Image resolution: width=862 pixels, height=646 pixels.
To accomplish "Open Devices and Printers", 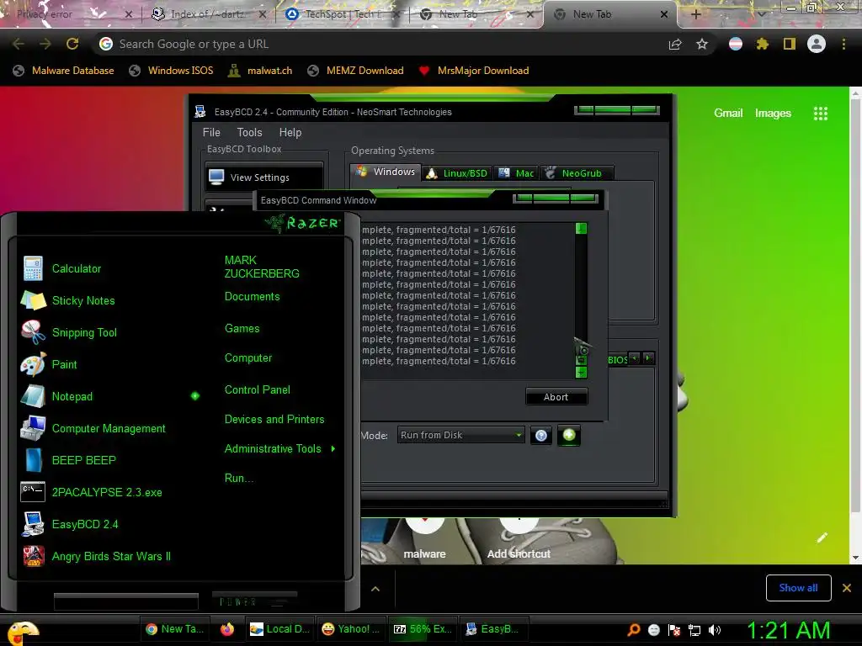I will (x=274, y=419).
